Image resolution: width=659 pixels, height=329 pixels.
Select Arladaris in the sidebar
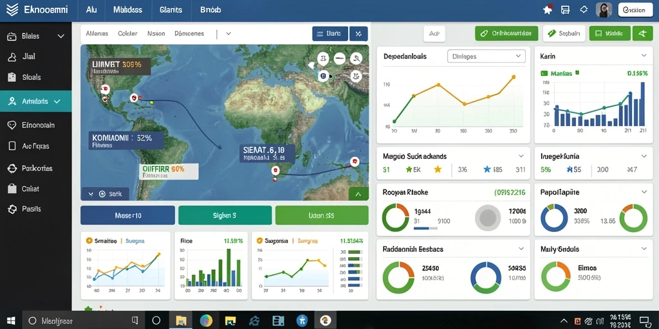36,101
